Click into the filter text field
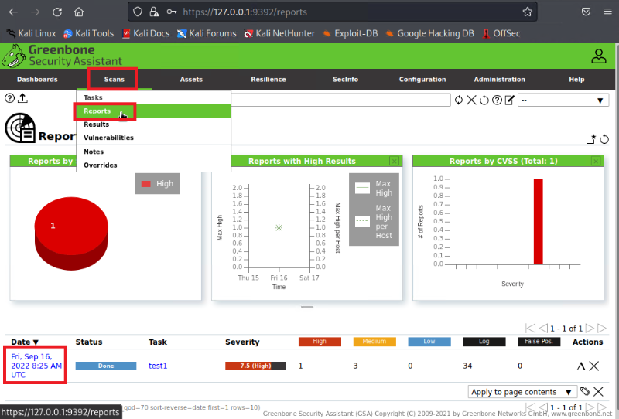 click(340, 100)
